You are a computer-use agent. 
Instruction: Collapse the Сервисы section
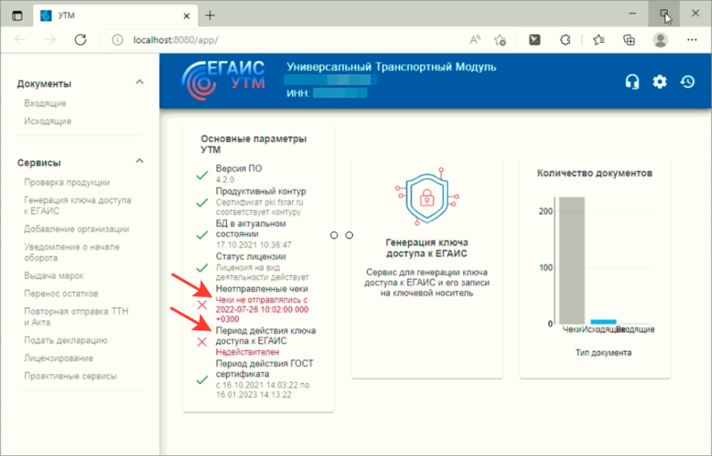point(140,161)
